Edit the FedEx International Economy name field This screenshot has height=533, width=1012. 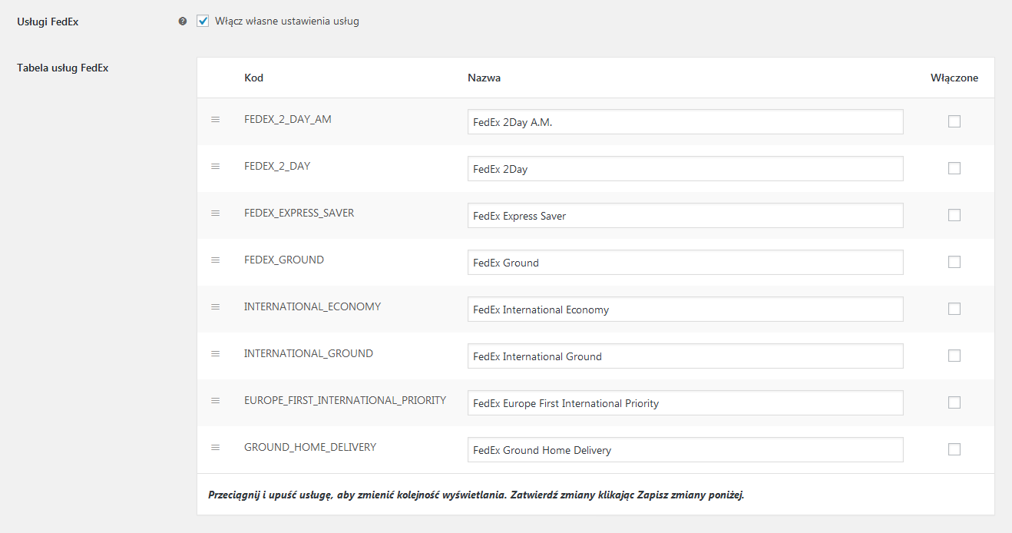pos(685,309)
